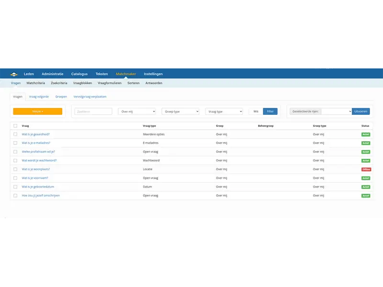Viewport: 383px width, 287px height.
Task: Open the 'Vraag type' filter dropdown
Action: [x=224, y=111]
